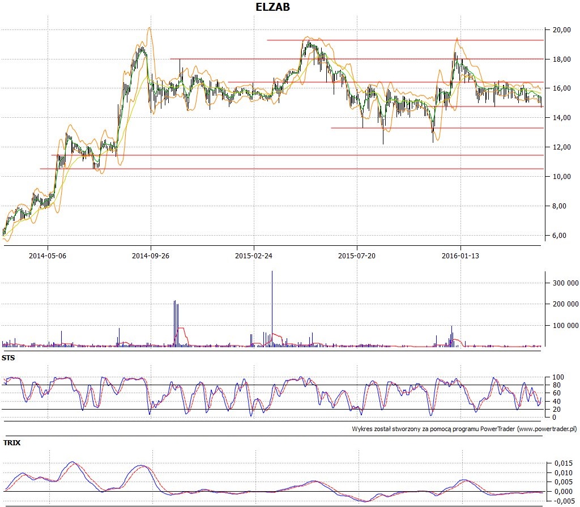Click the 2016-01-13 date label

(x=460, y=255)
